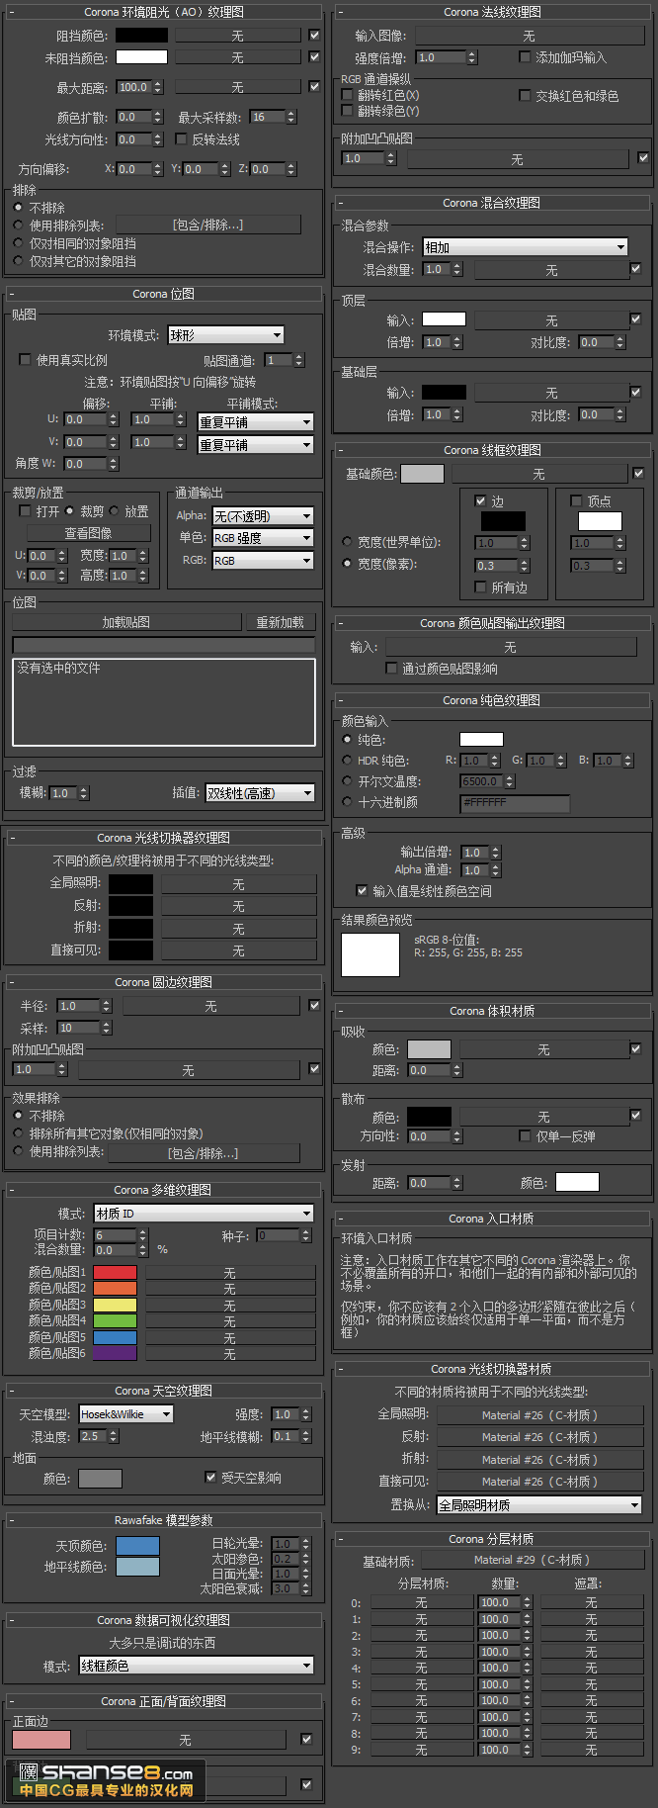Click the 半径 value field in 圆边纹理图

point(78,1006)
